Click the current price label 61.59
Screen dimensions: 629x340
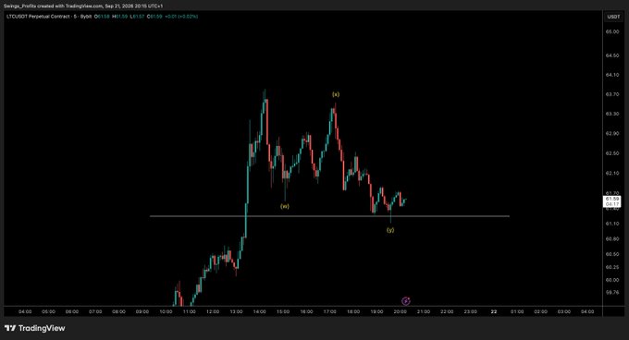(x=612, y=199)
